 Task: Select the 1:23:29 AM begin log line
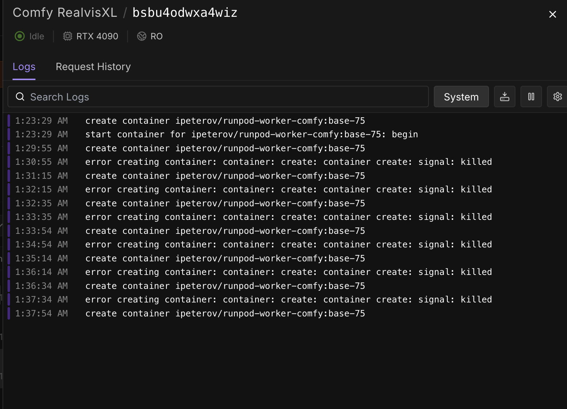coord(251,134)
